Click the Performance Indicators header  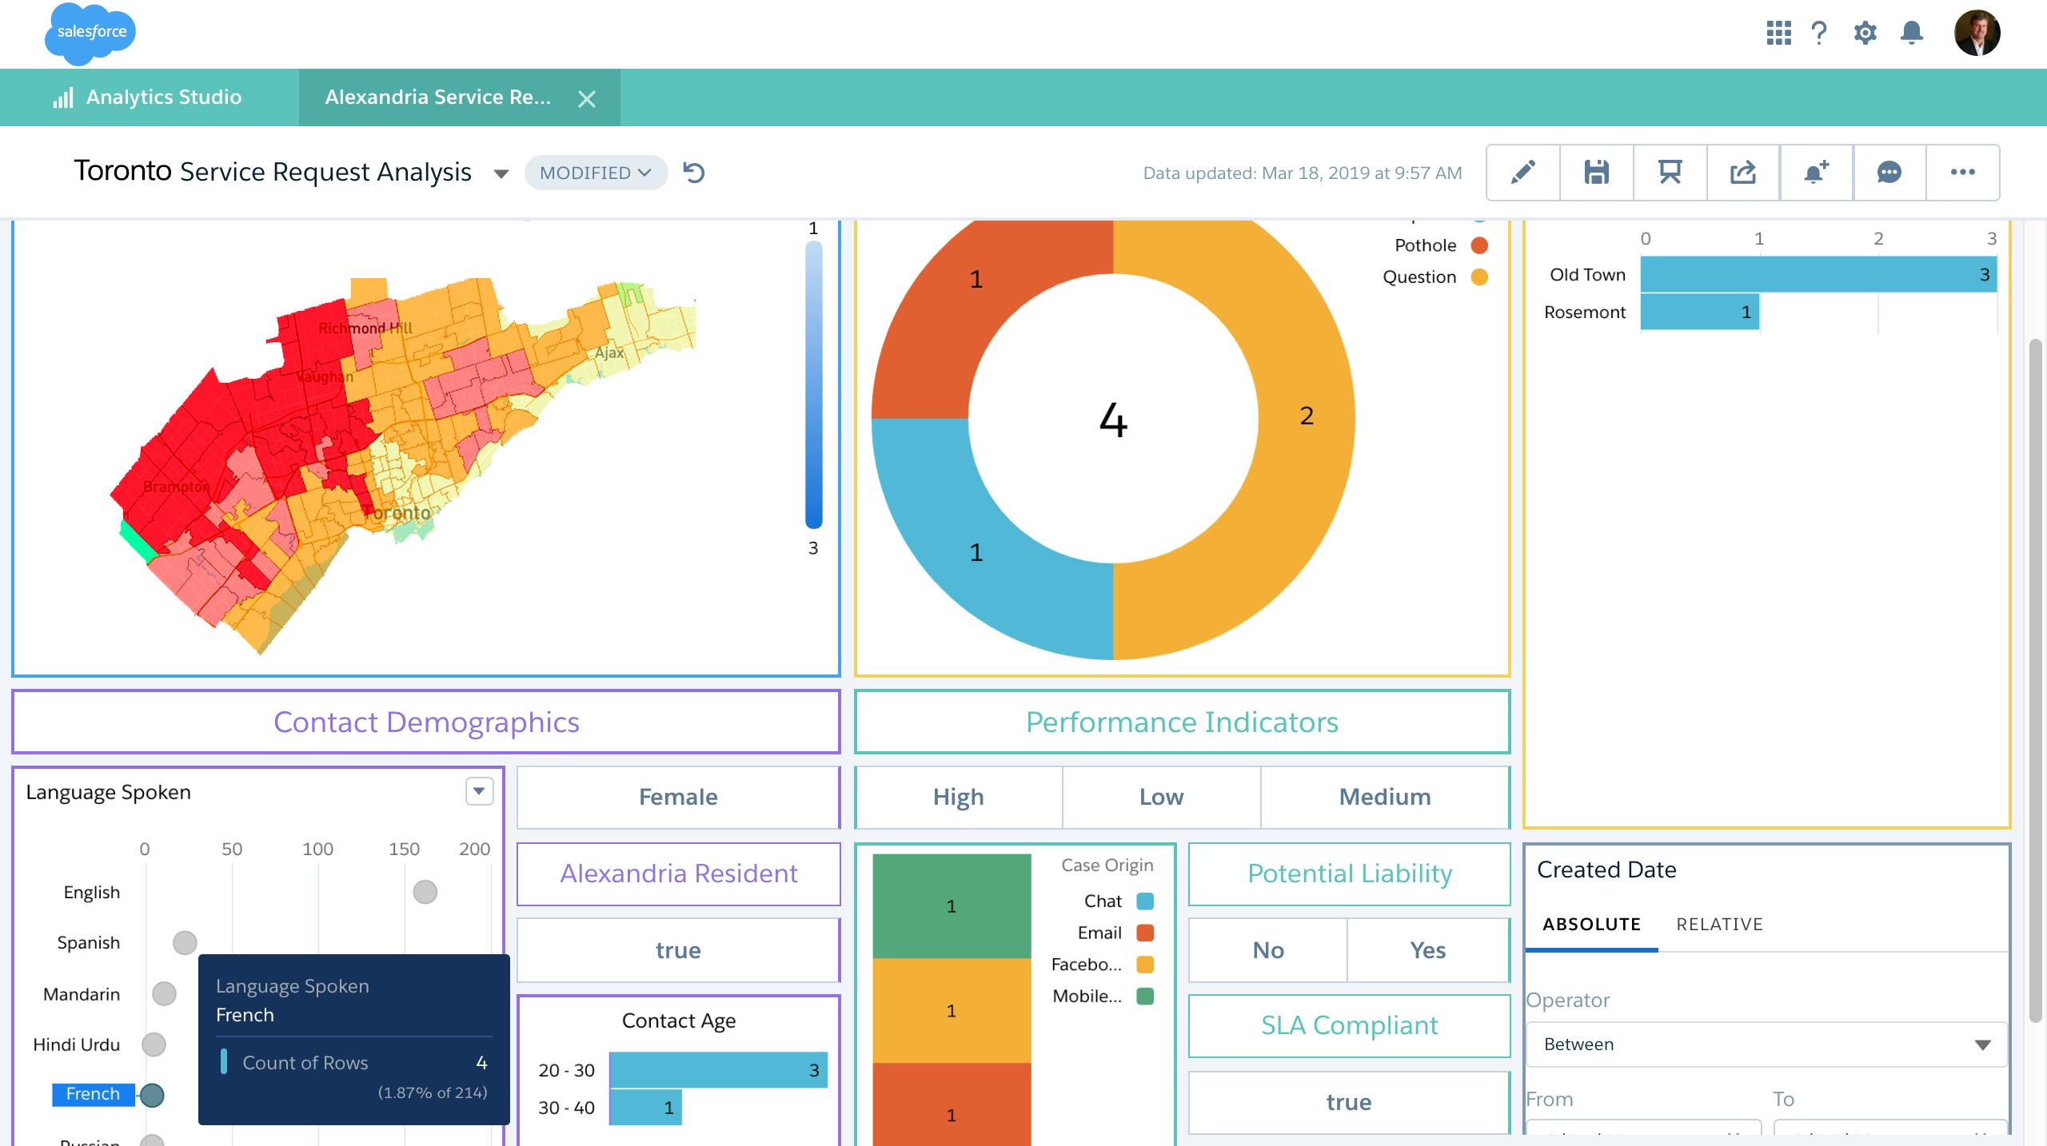1182,722
